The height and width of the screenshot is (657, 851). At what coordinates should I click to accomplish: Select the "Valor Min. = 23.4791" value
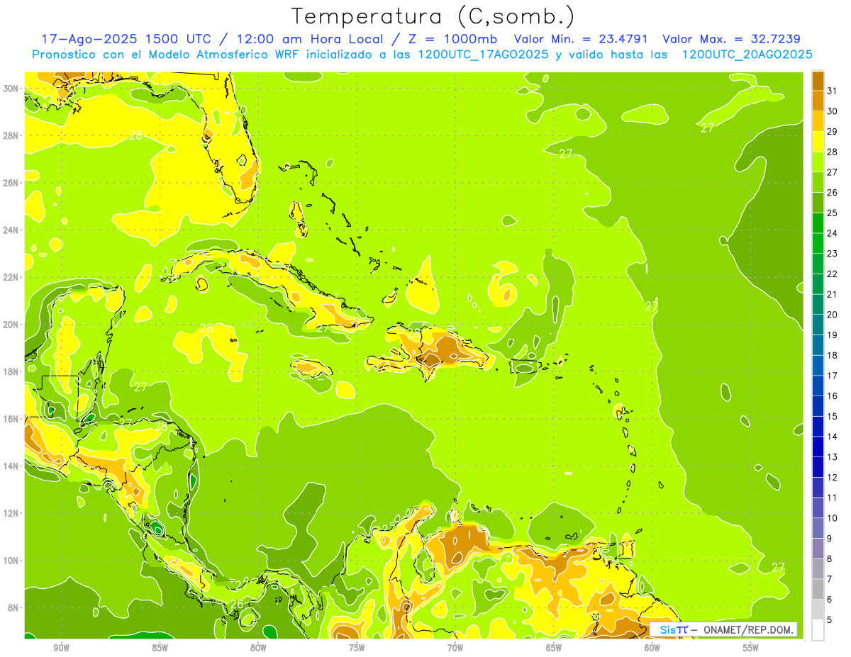point(581,38)
